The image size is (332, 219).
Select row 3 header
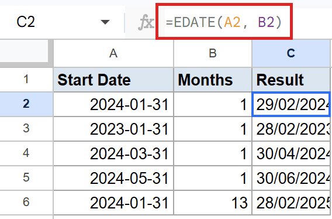[x=26, y=129]
